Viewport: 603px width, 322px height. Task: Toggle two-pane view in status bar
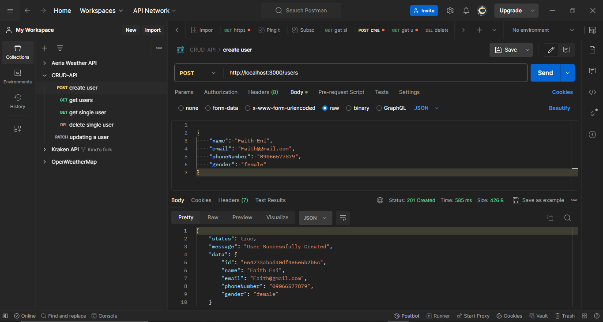pyautogui.click(x=584, y=316)
